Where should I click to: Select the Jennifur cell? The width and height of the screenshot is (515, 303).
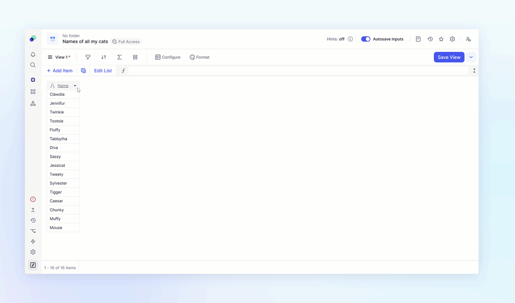(x=63, y=103)
